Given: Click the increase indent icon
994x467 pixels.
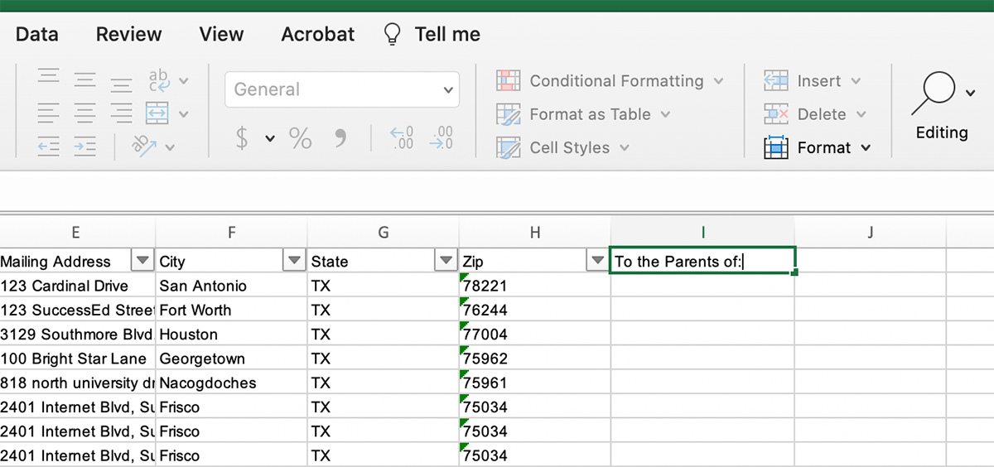Looking at the screenshot, I should pos(84,147).
